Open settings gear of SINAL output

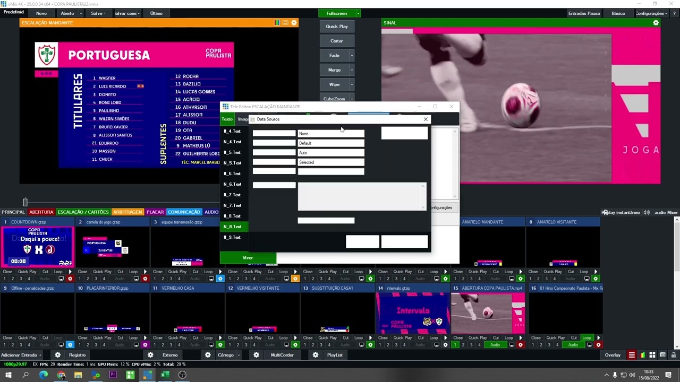click(x=656, y=23)
